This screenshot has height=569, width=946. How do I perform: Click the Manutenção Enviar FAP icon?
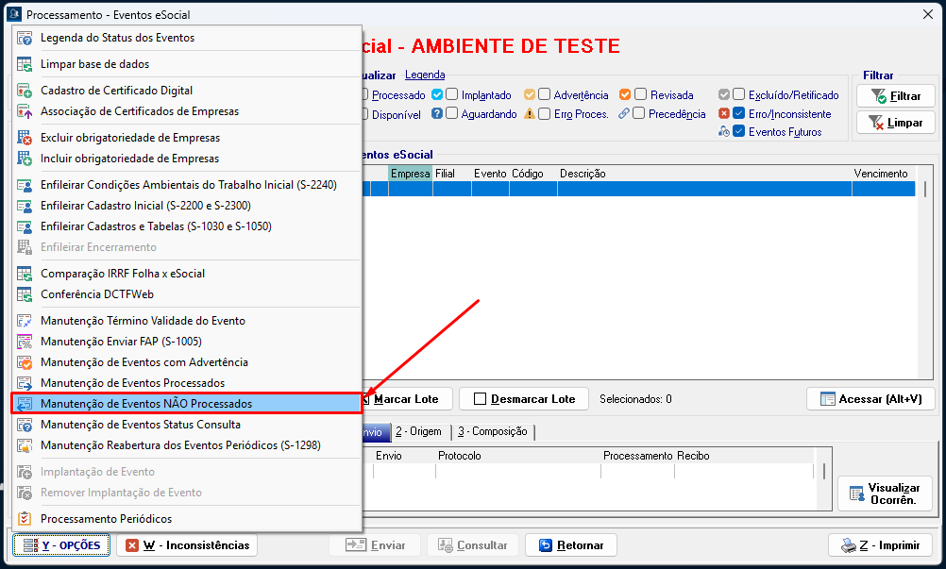tap(25, 342)
